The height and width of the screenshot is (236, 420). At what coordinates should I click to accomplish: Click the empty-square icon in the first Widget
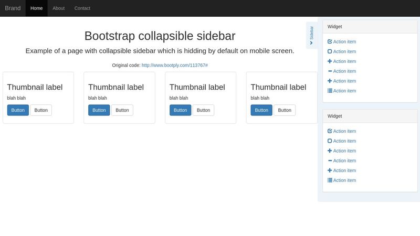point(330,51)
